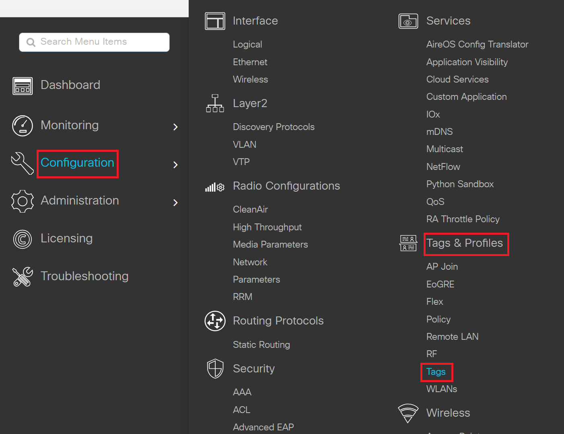564x434 pixels.
Task: Click the Wireless wifi icon
Action: [408, 413]
